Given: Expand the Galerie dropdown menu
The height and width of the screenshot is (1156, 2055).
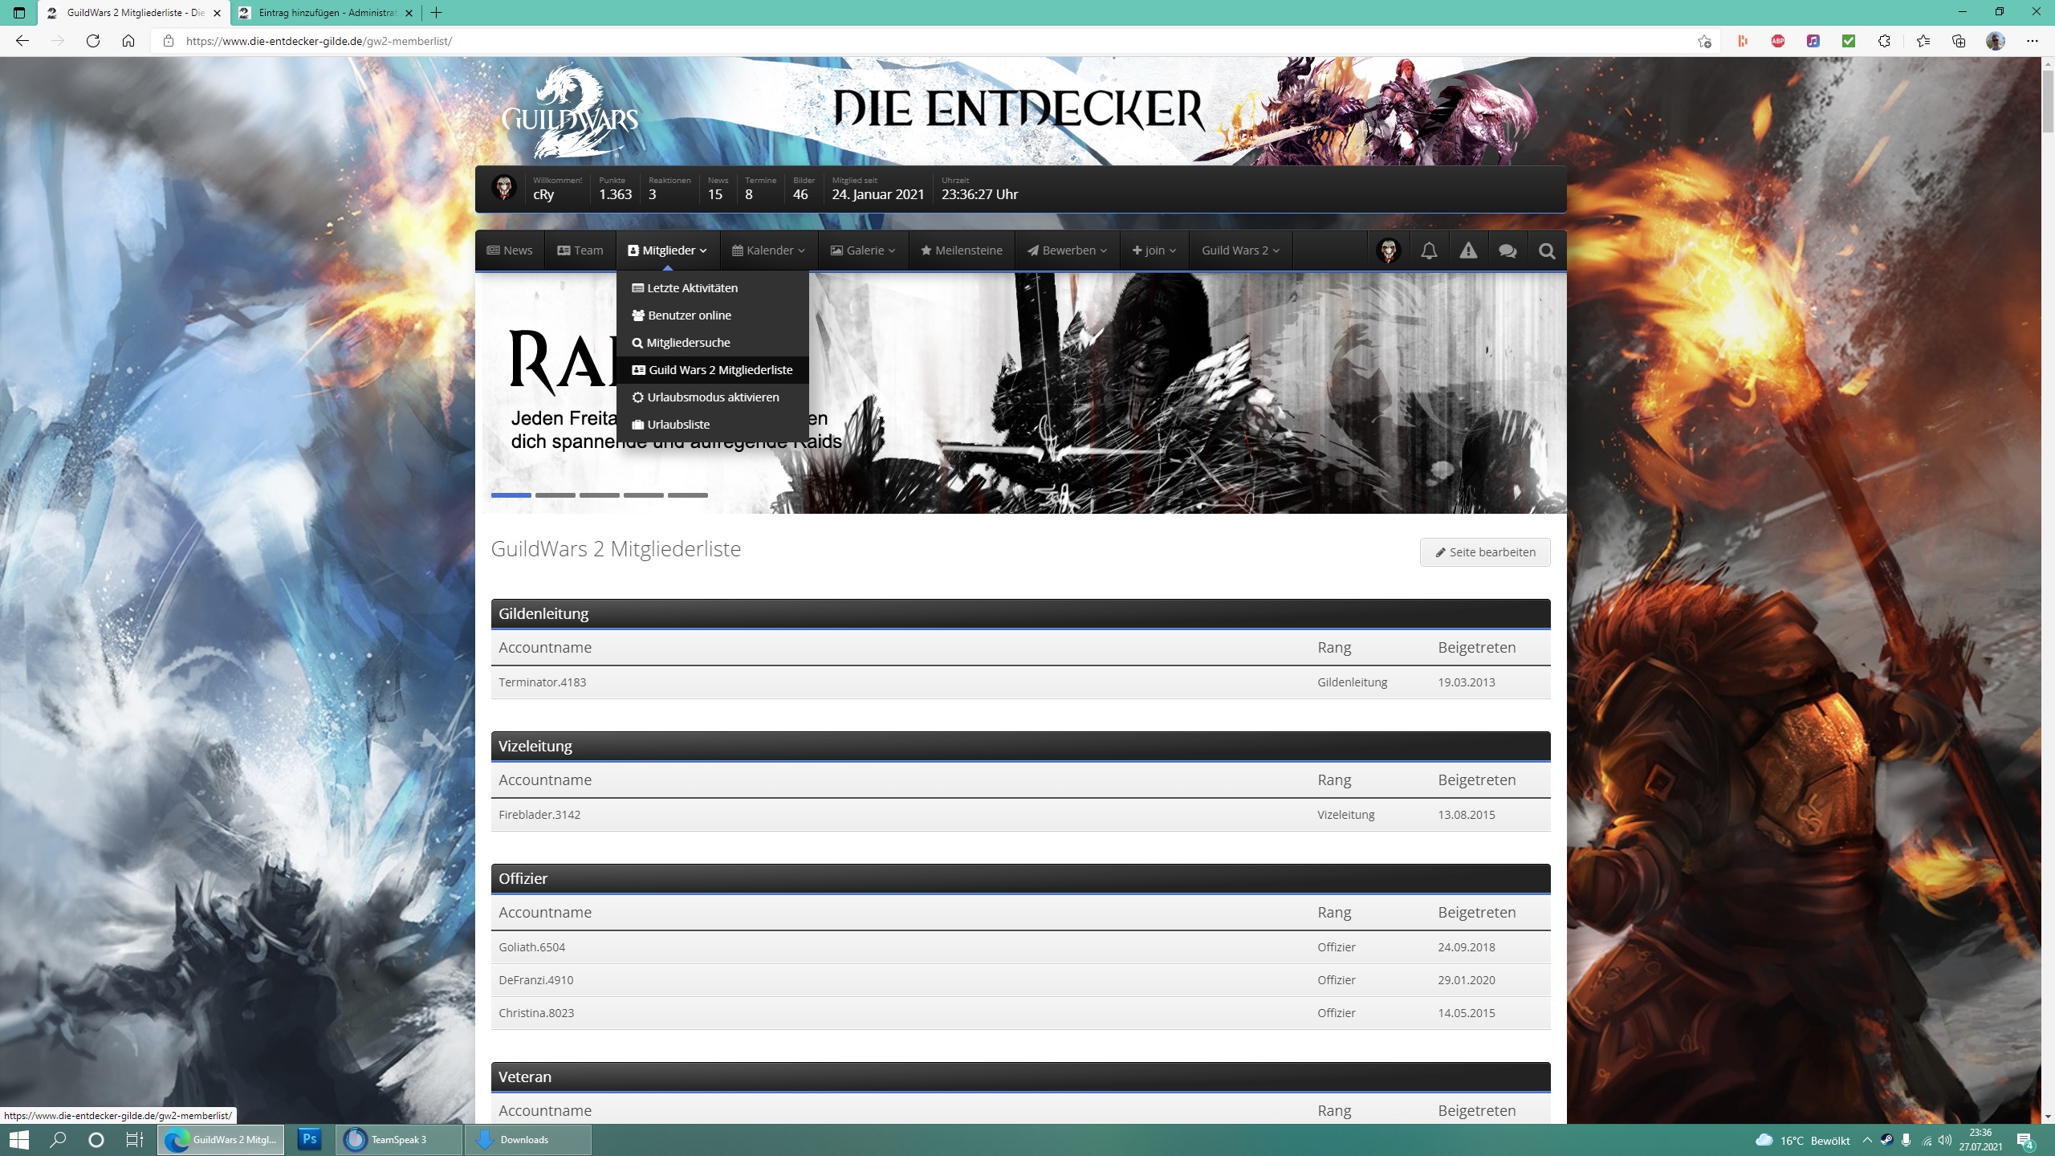Looking at the screenshot, I should pos(863,250).
